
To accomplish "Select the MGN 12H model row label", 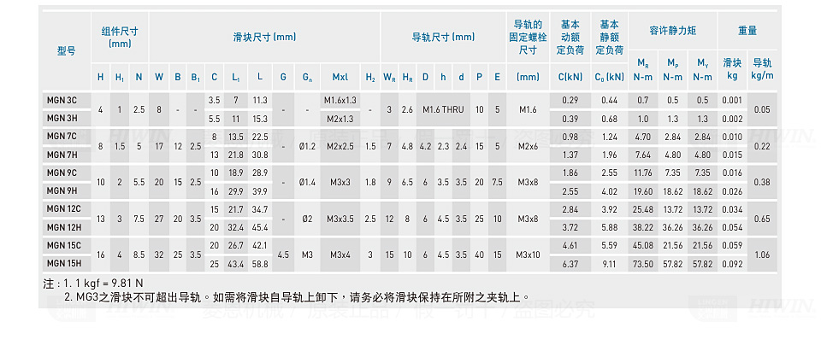I will click(x=65, y=227).
